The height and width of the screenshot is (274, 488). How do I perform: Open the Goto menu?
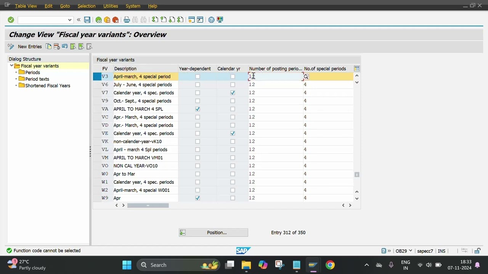65,6
